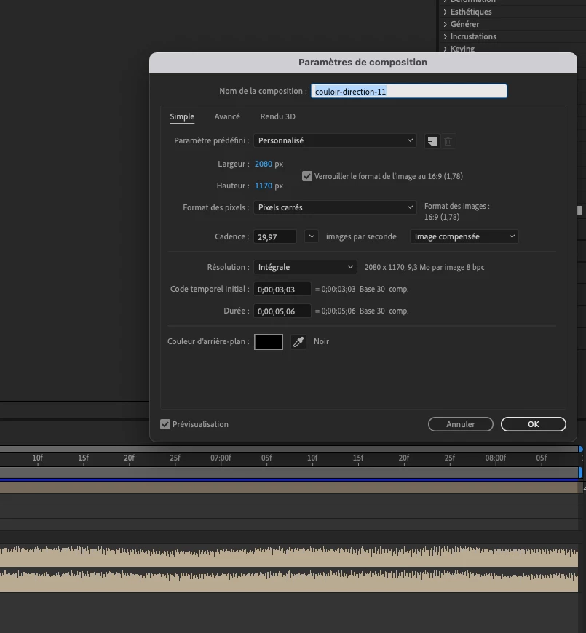
Task: Click the Durée 0;00;05;06 field
Action: 282,311
